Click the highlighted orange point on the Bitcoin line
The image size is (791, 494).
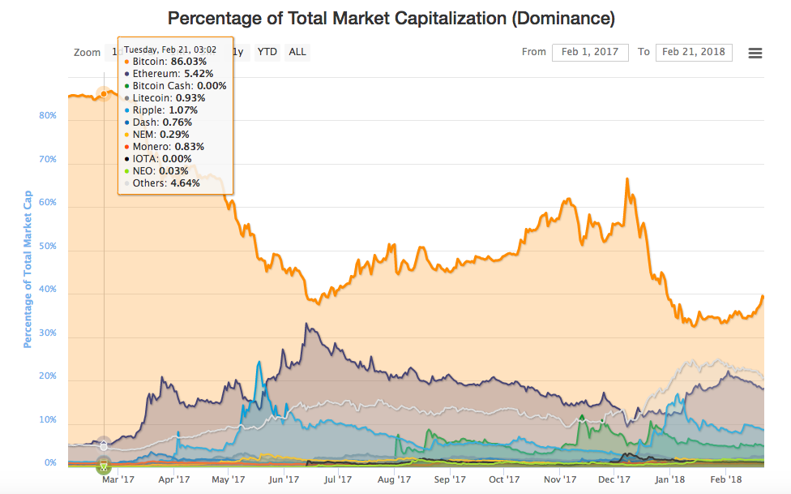click(x=104, y=92)
